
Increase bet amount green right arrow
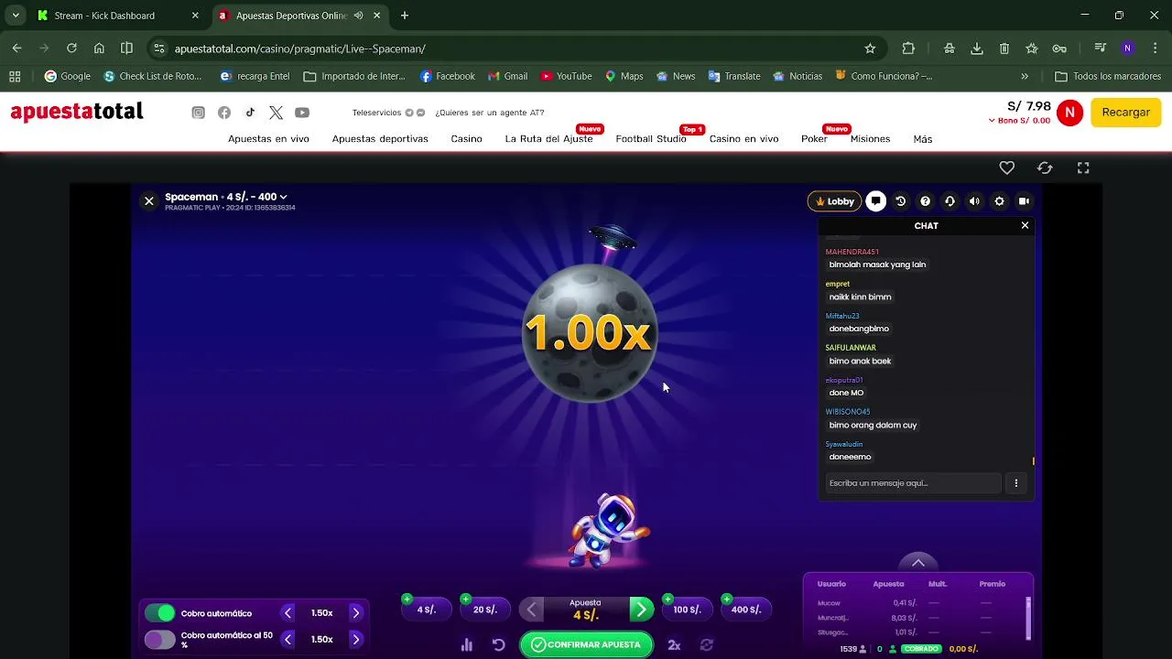pyautogui.click(x=641, y=610)
